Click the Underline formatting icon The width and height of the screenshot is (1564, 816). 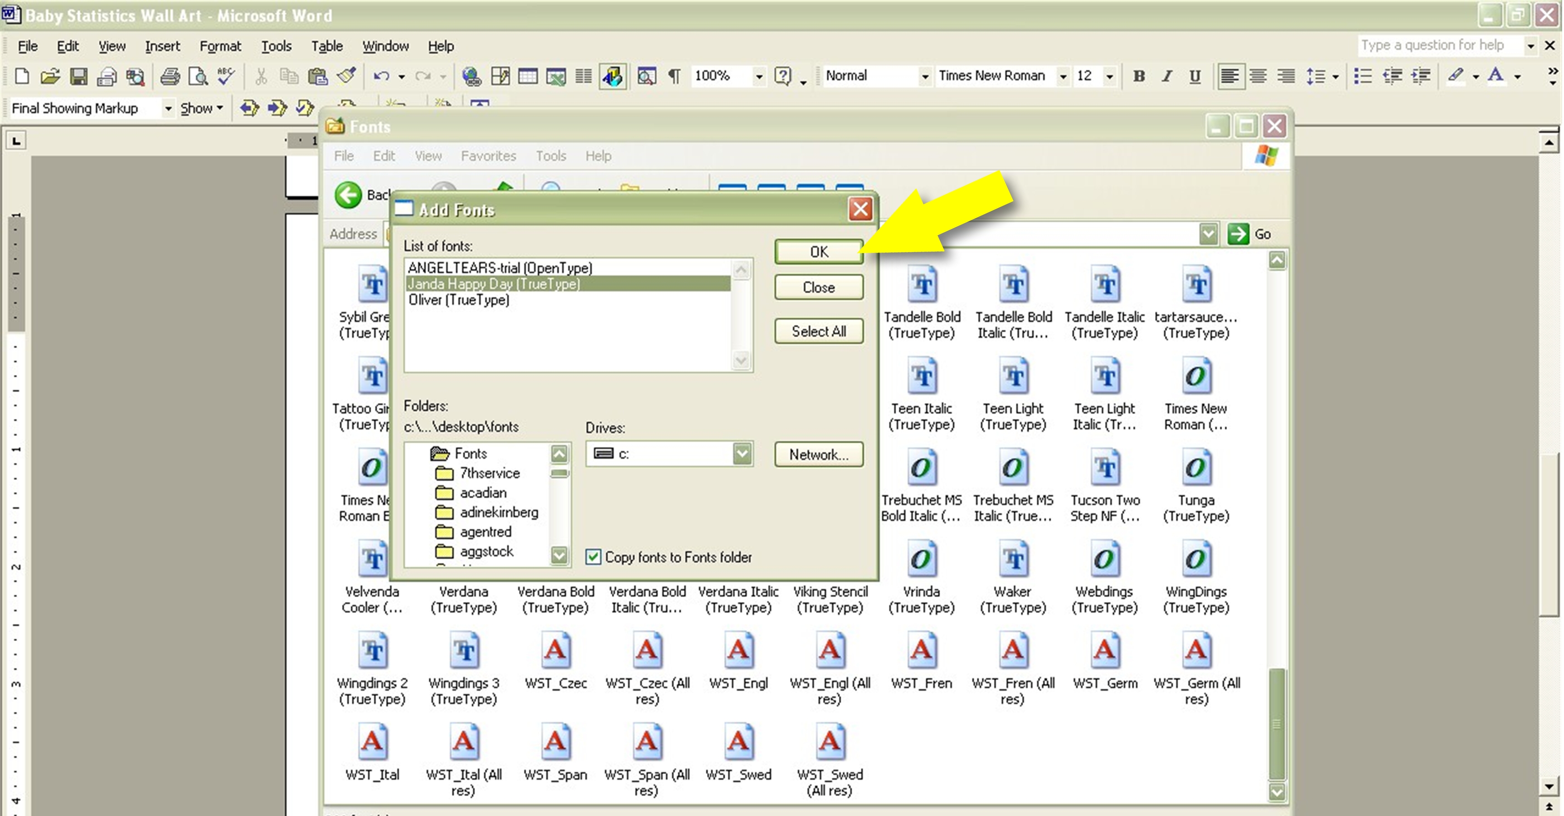pos(1195,76)
